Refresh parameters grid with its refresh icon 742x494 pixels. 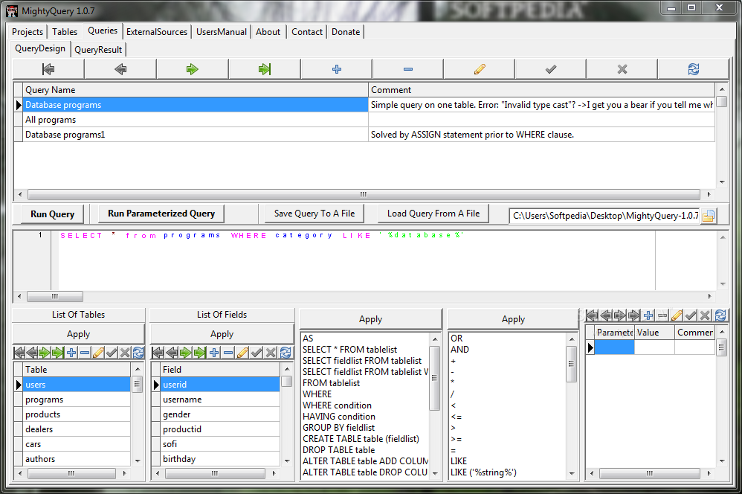(x=720, y=315)
